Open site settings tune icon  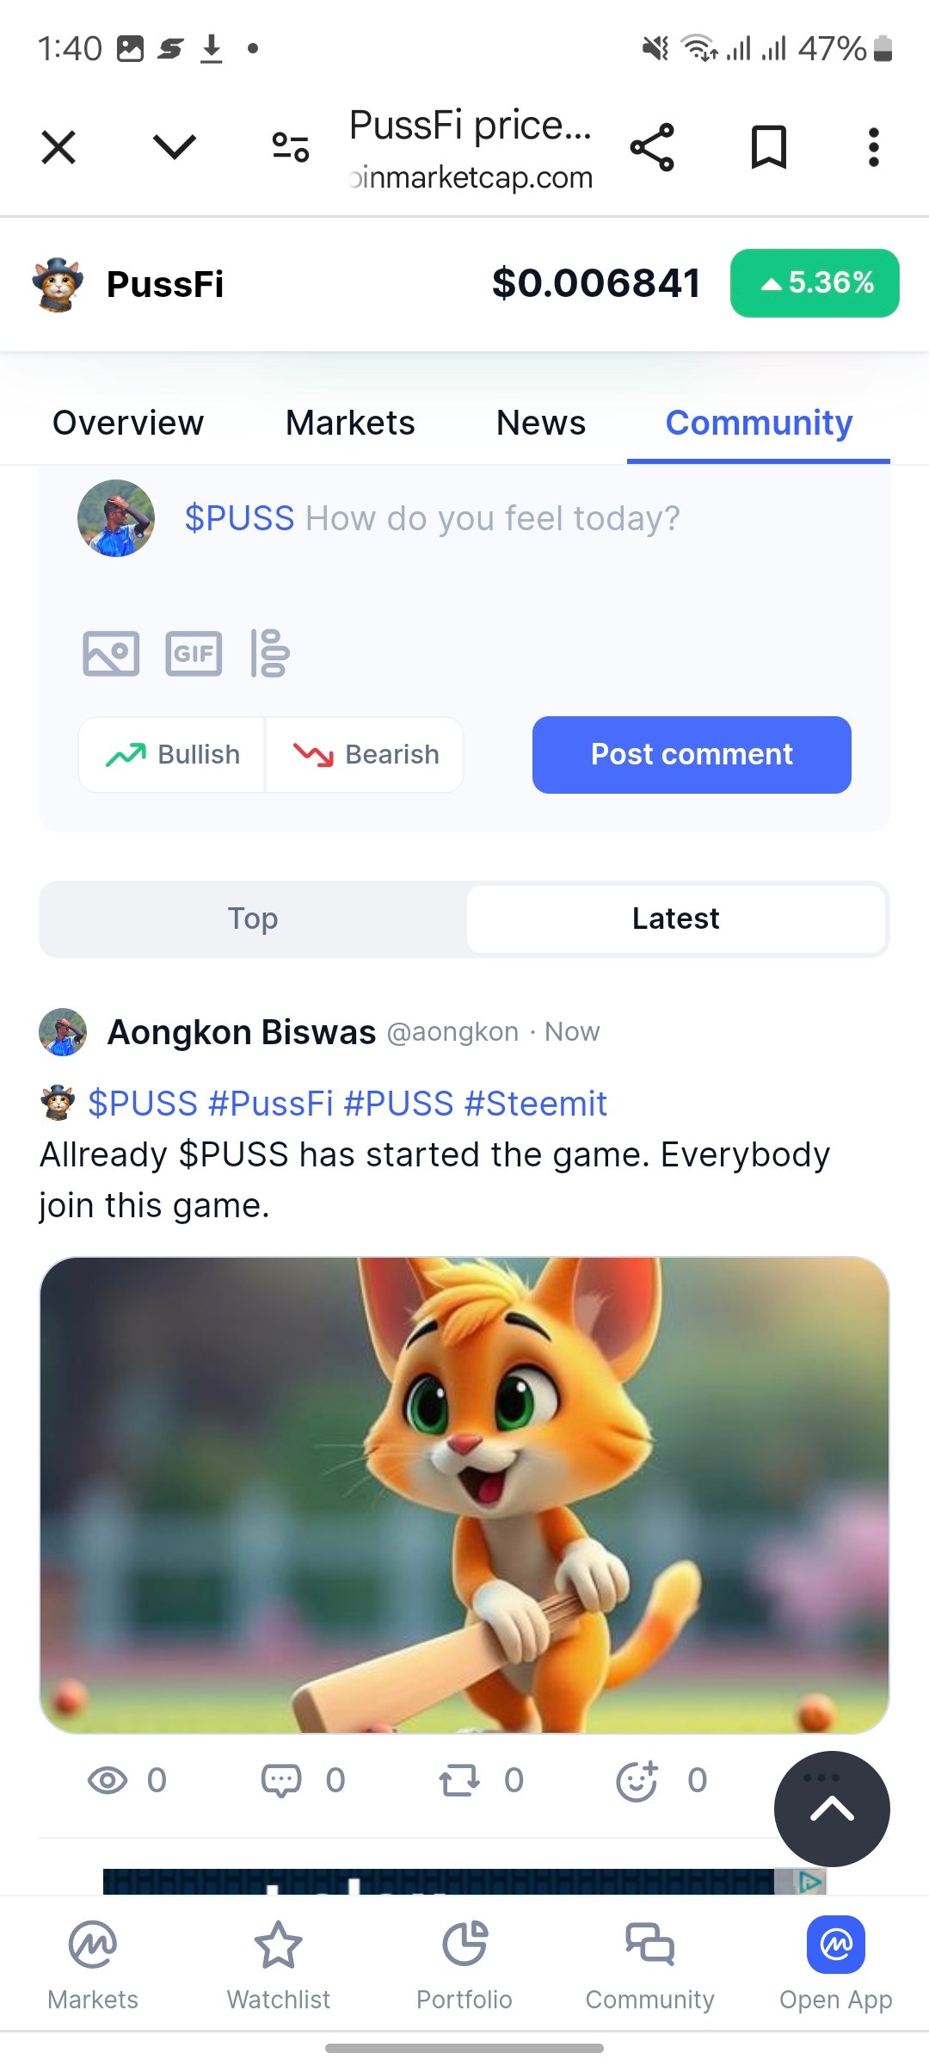click(291, 147)
